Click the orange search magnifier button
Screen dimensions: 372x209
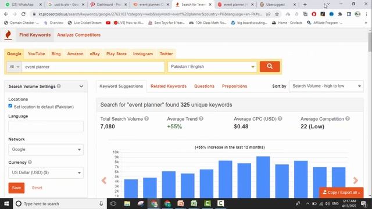[x=270, y=66]
